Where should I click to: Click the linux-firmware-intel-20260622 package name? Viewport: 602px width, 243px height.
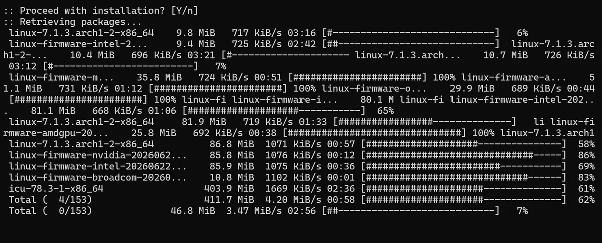(x=98, y=166)
